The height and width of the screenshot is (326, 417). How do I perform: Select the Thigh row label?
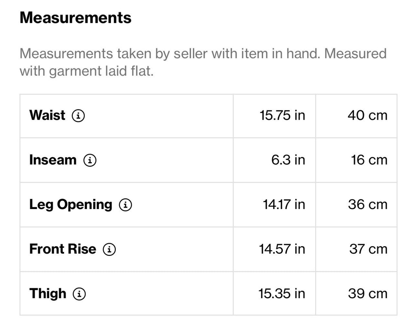point(48,294)
